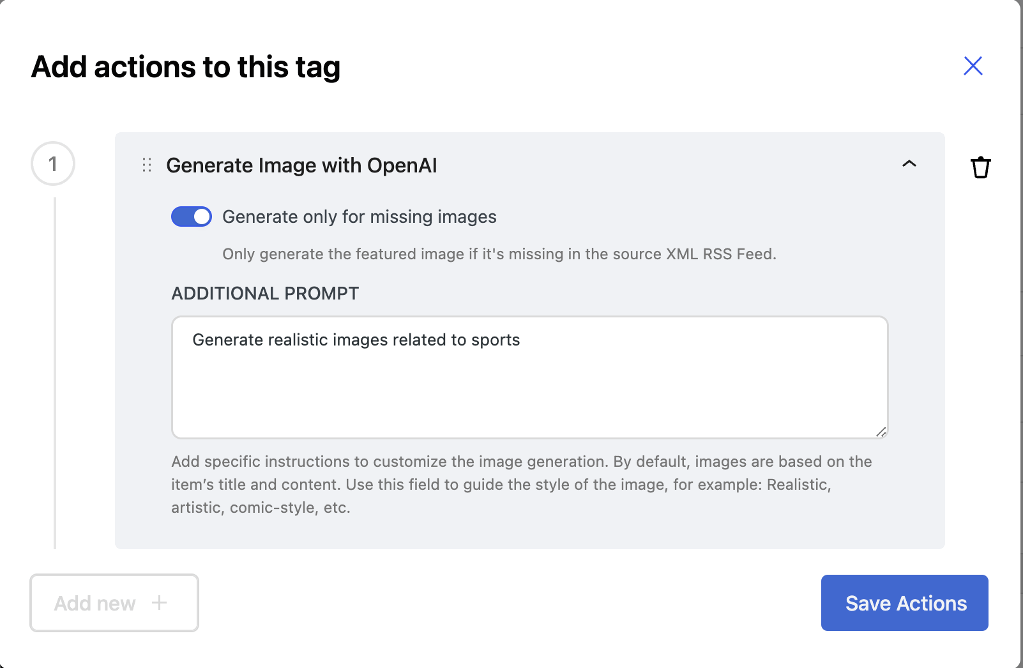Screen dimensions: 1023x668
Task: Click the textarea resize handle corner
Action: point(881,432)
